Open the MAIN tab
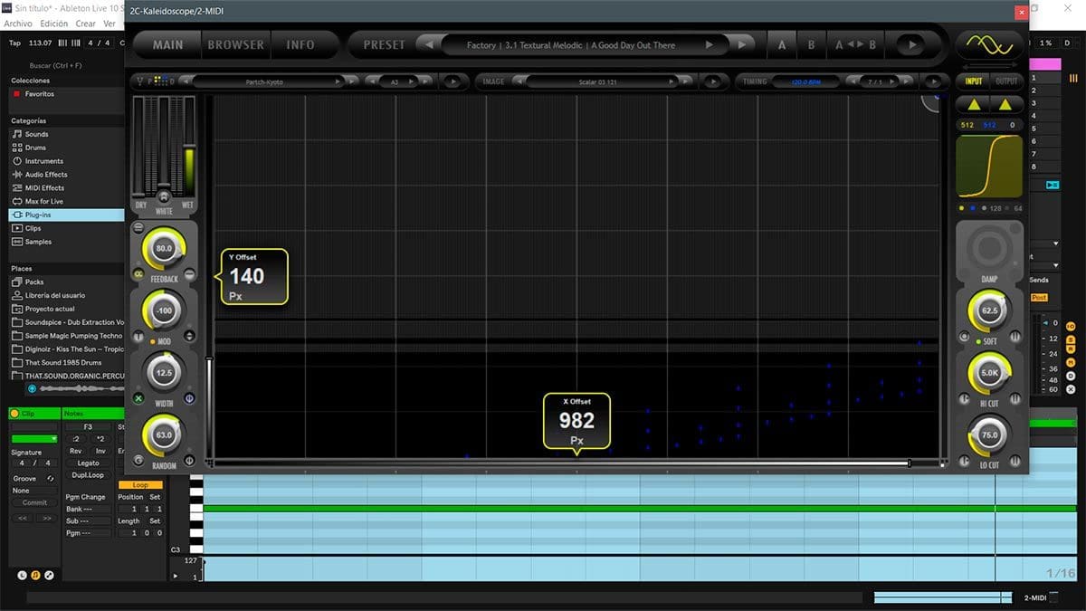This screenshot has width=1086, height=611. point(167,45)
